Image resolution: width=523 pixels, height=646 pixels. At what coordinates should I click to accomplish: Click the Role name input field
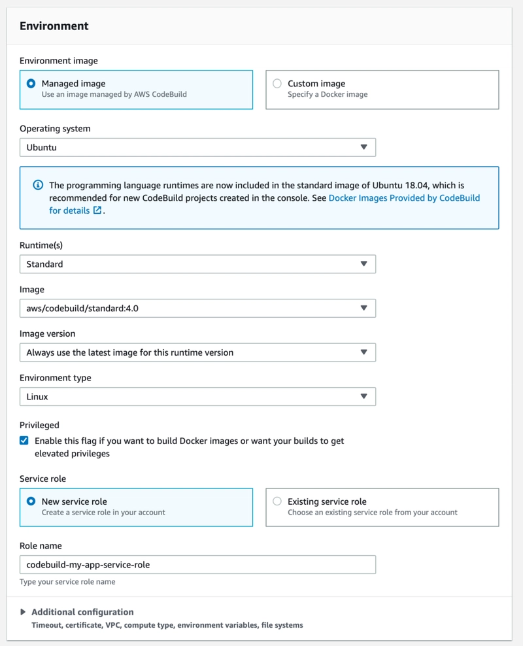pos(197,564)
